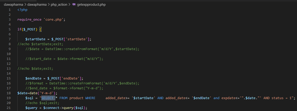Viewport: 297px width, 111px height.
Task: Click the $query variable on line 21
Action: pos(31,108)
